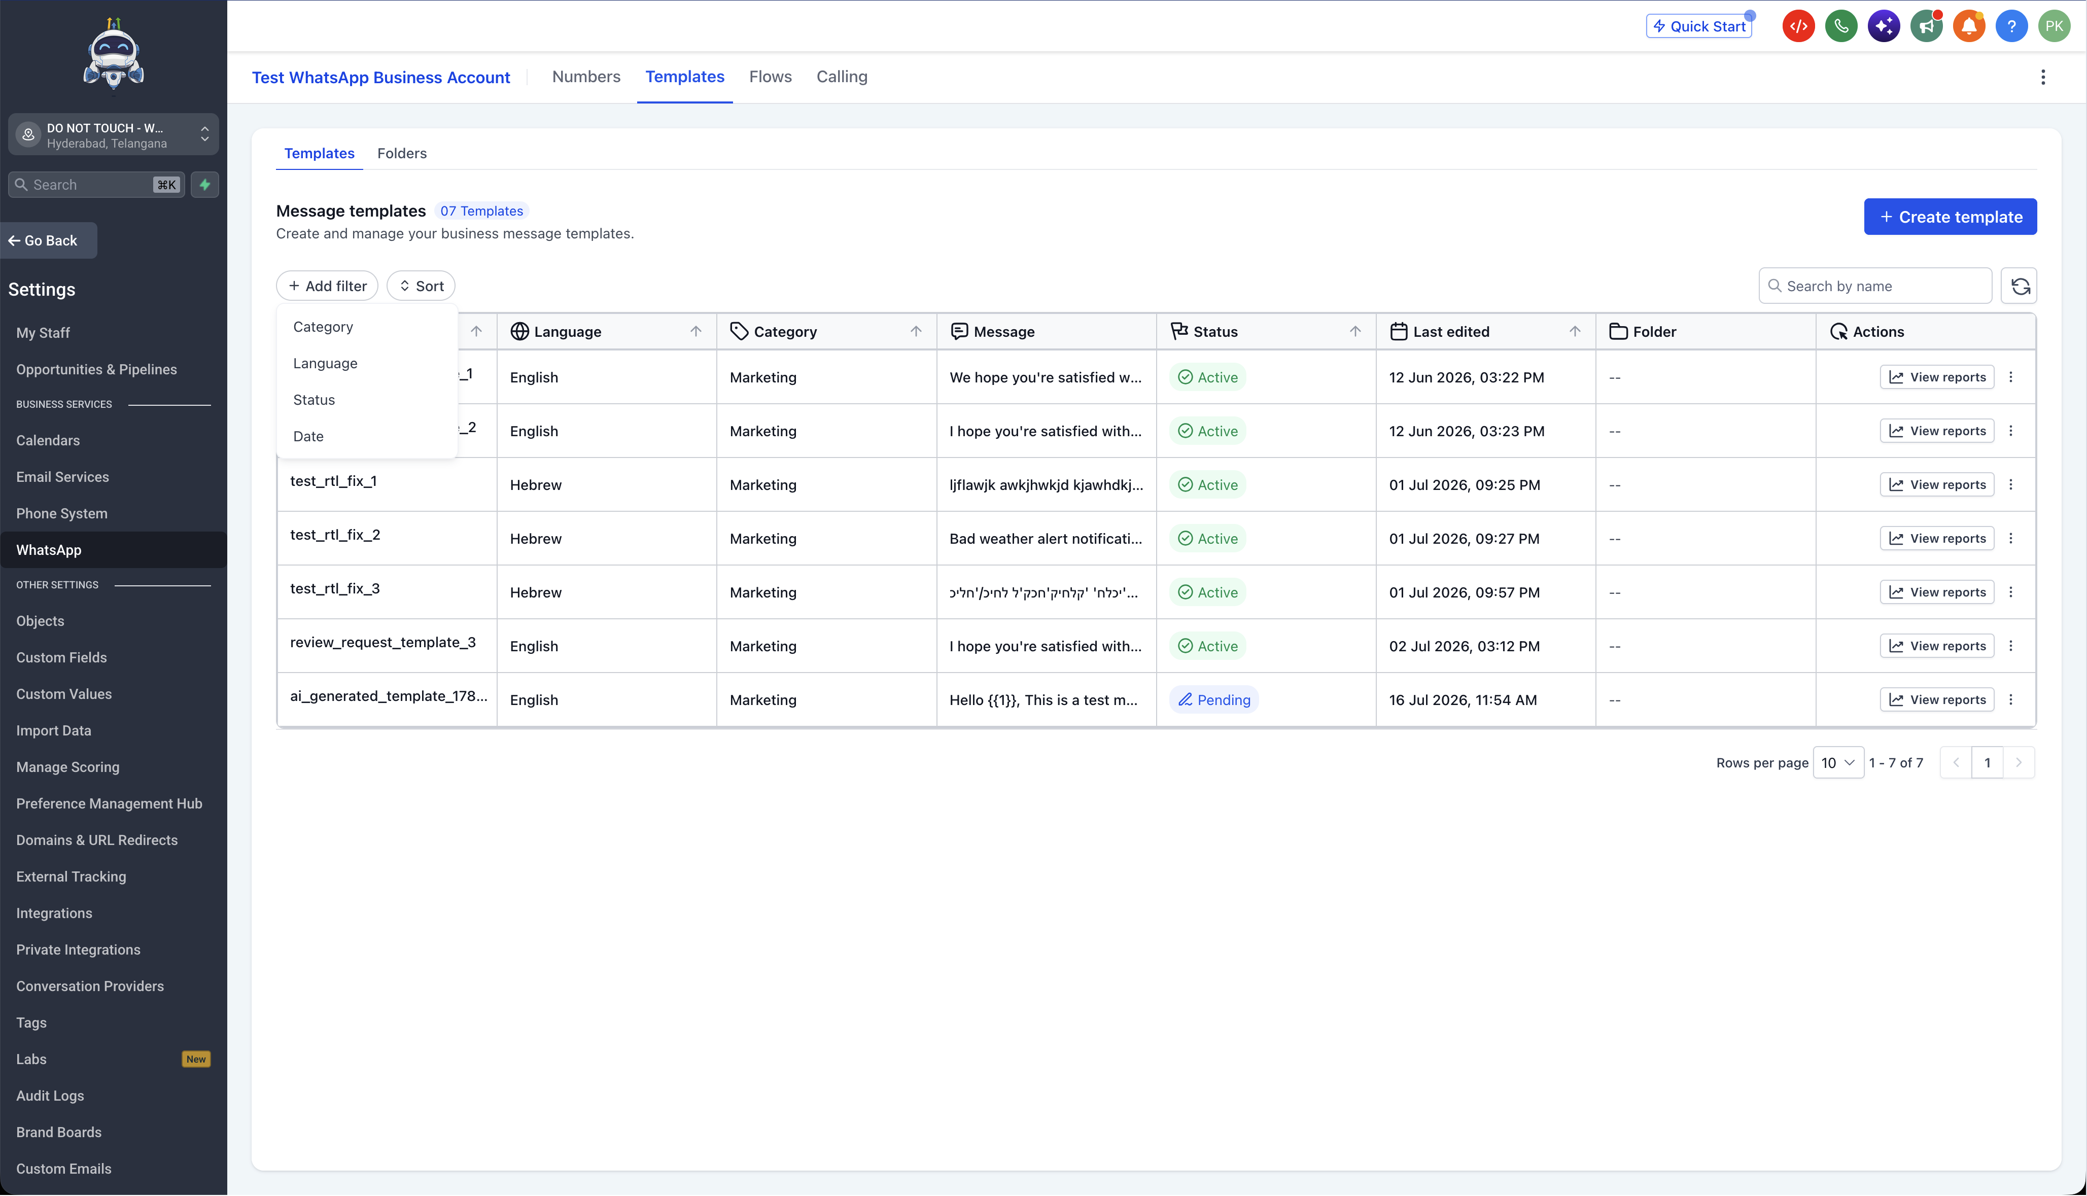
Task: Click the red code icon in header
Action: point(1798,26)
